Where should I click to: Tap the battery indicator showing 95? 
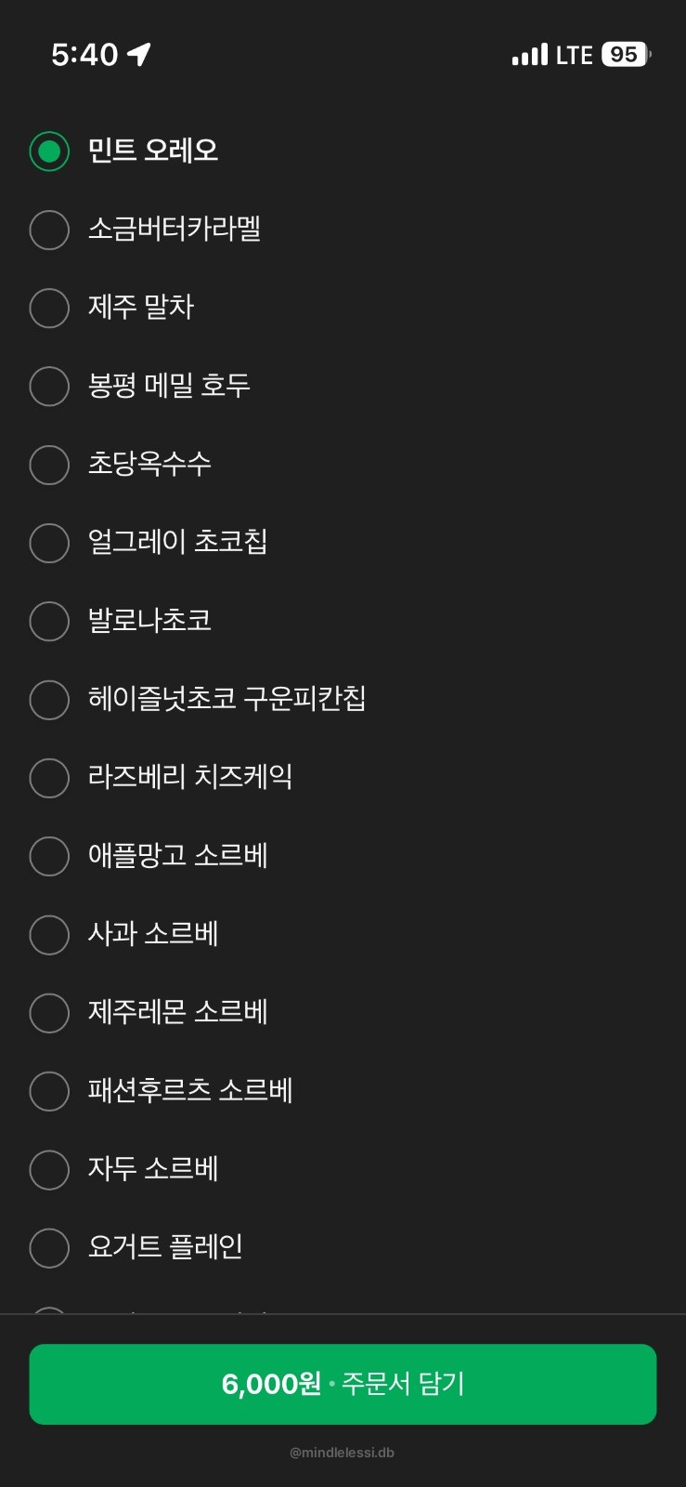coord(626,55)
